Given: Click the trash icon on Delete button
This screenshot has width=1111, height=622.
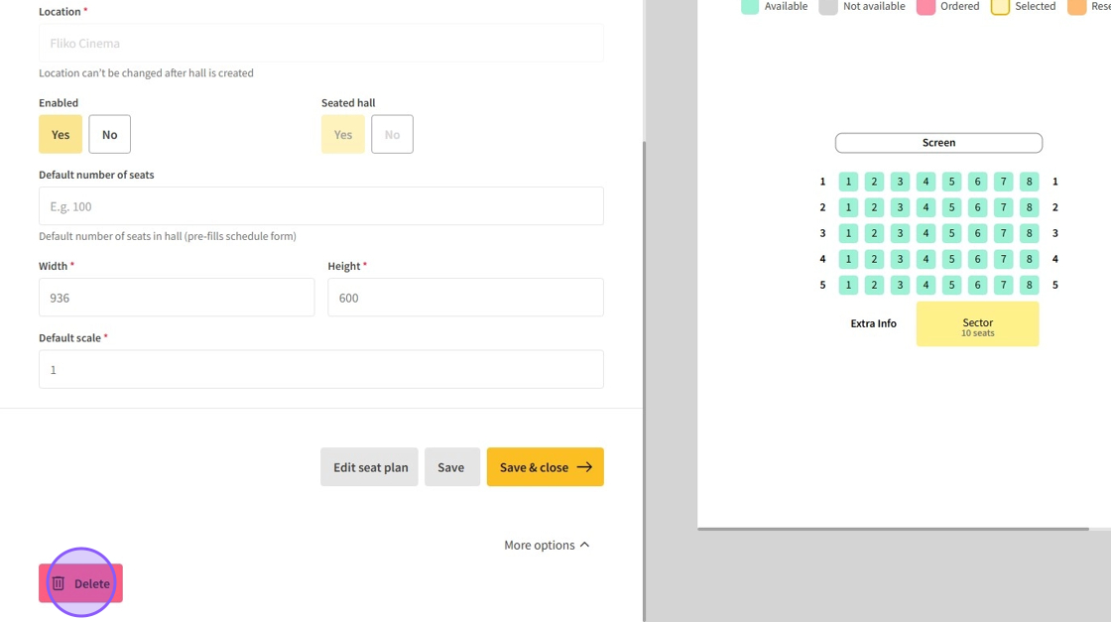Looking at the screenshot, I should coord(59,583).
